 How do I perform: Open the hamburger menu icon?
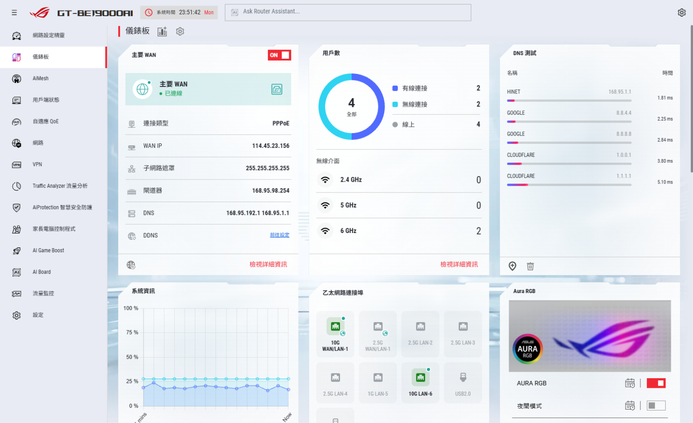point(14,12)
